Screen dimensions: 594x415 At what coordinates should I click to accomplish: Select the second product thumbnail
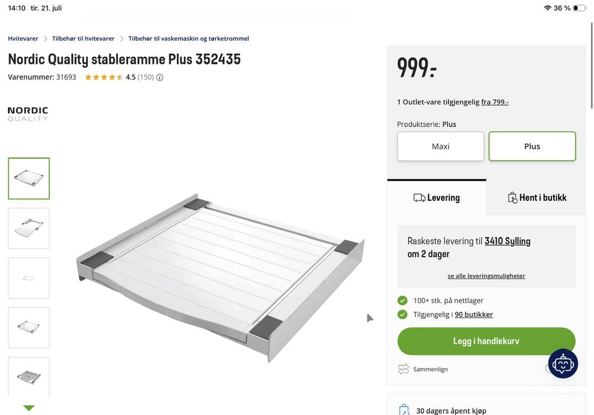click(29, 228)
